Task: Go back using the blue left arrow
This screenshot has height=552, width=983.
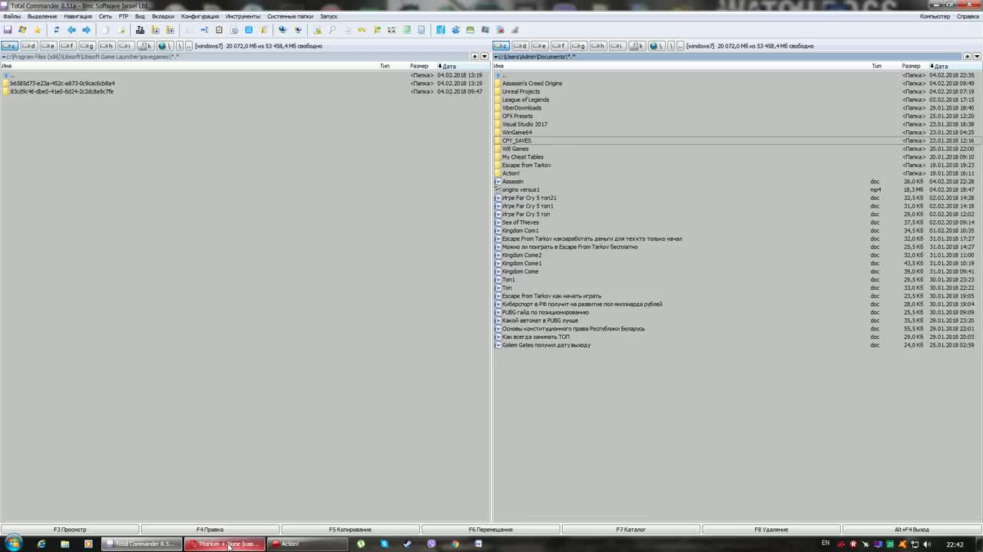Action: pos(71,30)
